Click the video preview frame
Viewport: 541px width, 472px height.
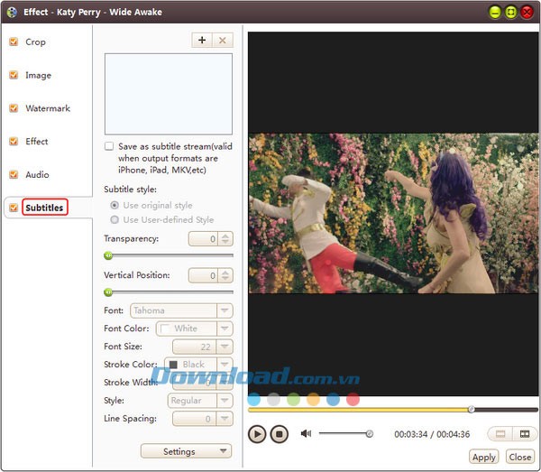pos(393,213)
